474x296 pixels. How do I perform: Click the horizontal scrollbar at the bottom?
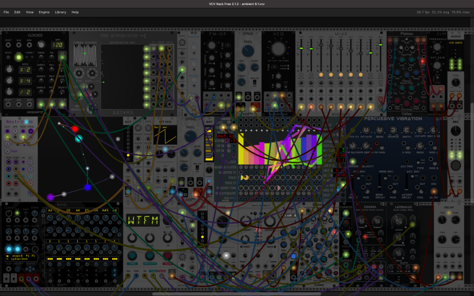(237, 294)
